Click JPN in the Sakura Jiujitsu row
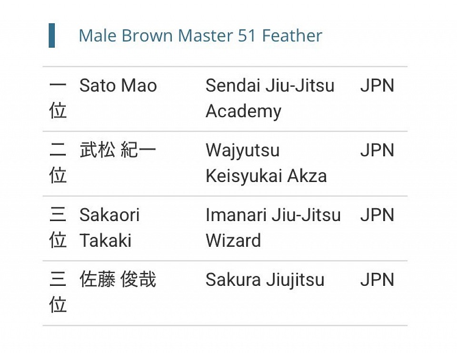 [377, 280]
